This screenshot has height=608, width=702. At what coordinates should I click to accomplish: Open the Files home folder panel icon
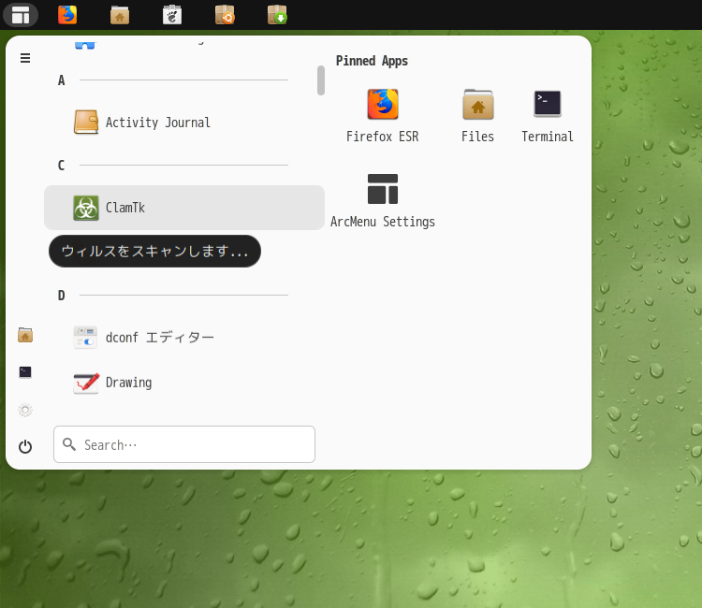click(120, 15)
